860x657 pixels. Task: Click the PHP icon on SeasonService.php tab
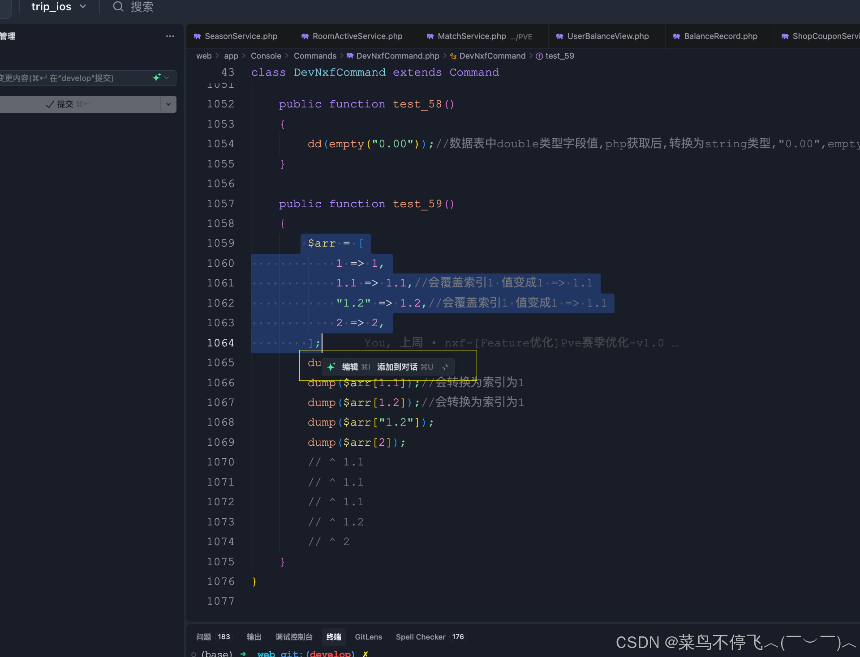tap(197, 37)
